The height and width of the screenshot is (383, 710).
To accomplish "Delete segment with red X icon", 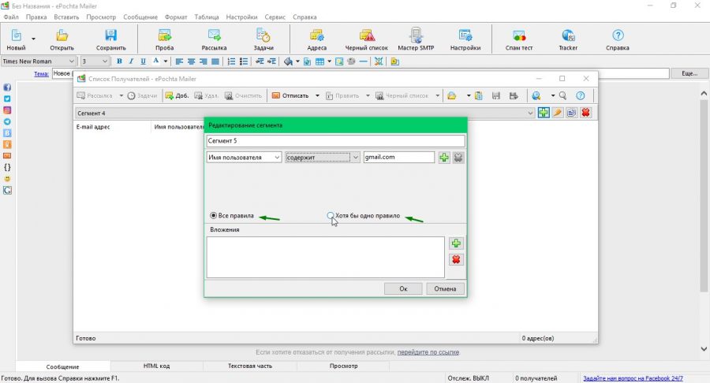I will 585,113.
